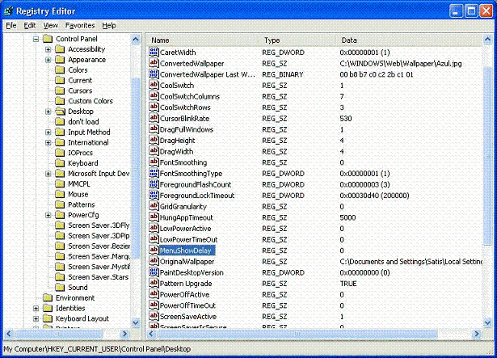
Task: Select the DragFullWindows value name
Action: [x=187, y=129]
